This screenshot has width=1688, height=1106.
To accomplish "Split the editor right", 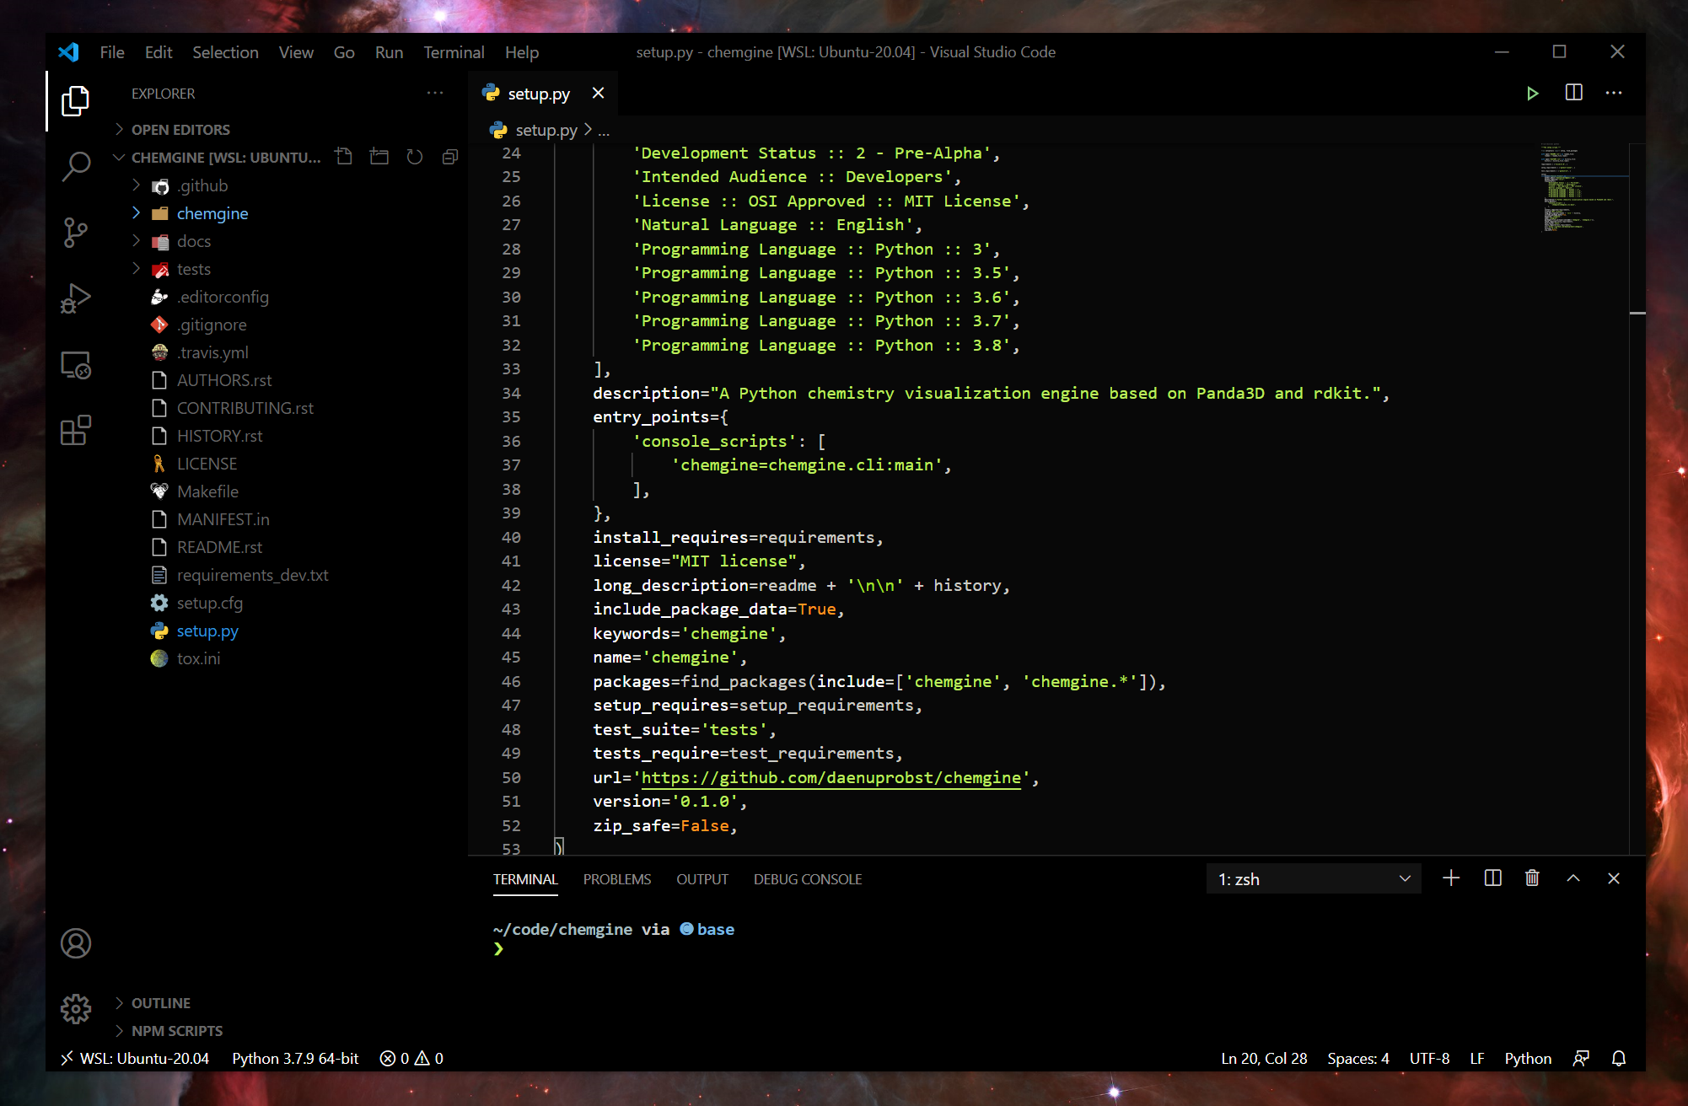I will point(1573,94).
